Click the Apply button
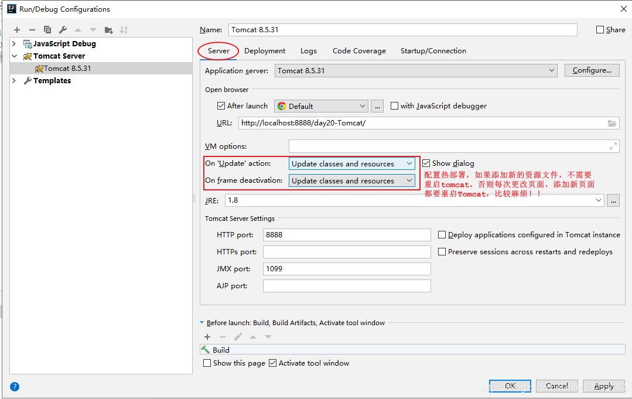This screenshot has height=399, width=632. point(604,386)
